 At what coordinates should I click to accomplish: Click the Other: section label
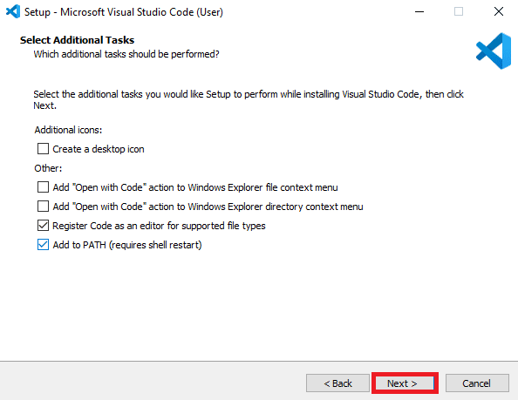pos(48,168)
